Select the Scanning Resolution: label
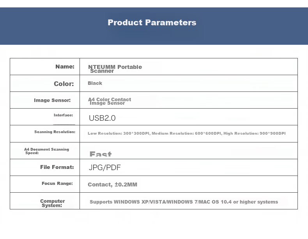 (x=55, y=132)
